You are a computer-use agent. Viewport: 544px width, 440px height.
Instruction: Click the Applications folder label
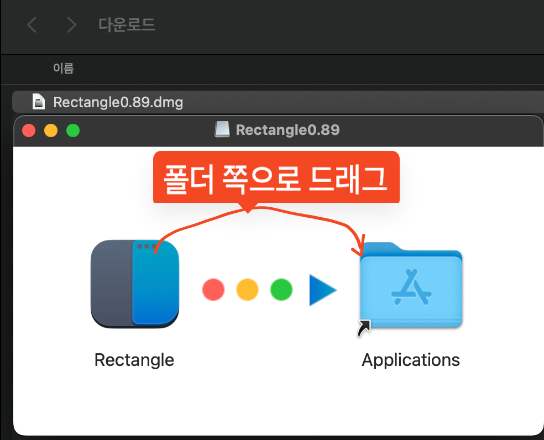point(411,360)
